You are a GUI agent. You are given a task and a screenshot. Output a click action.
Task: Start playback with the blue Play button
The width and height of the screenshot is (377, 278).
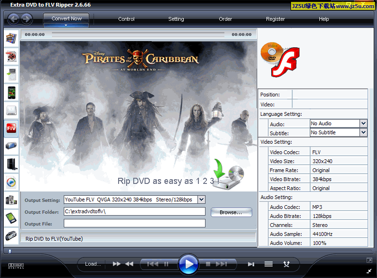pyautogui.click(x=188, y=264)
